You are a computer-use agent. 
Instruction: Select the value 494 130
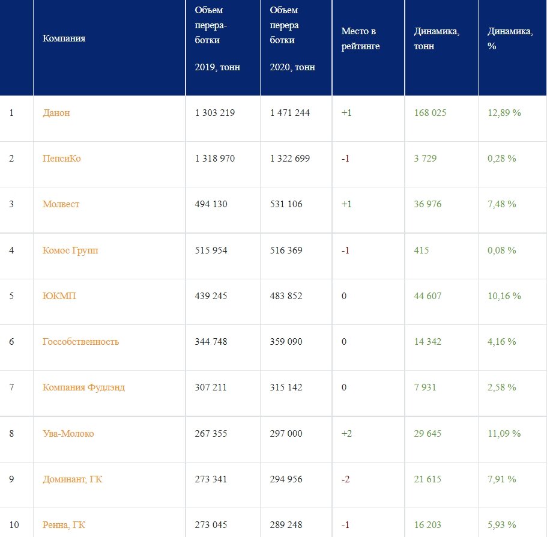point(211,204)
